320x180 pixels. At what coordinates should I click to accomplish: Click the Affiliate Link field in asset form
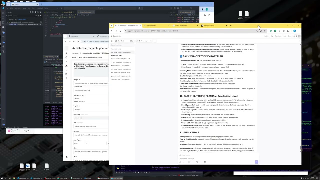[x=91, y=90]
